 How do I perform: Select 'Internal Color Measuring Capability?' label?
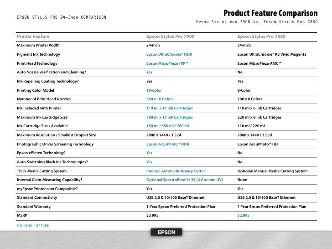(50, 180)
